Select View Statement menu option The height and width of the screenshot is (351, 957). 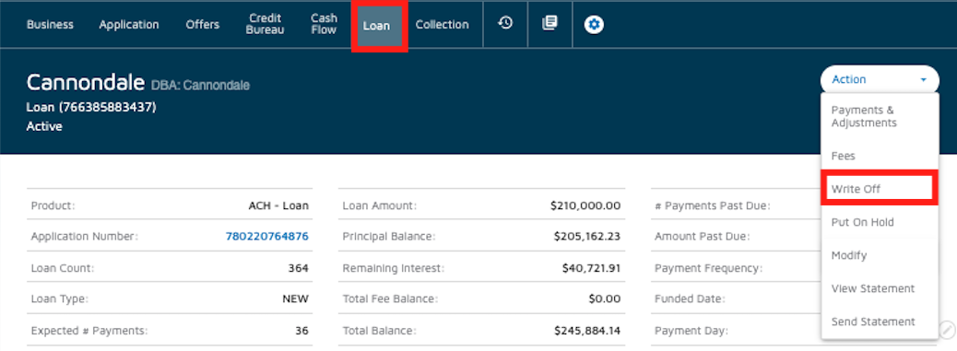(x=880, y=288)
